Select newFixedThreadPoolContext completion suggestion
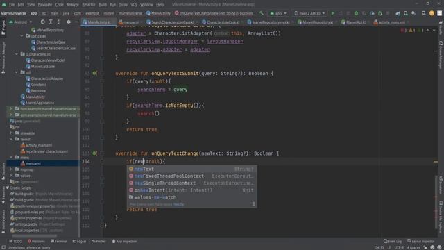Viewport: 444px width, 250px height. pyautogui.click(x=191, y=176)
